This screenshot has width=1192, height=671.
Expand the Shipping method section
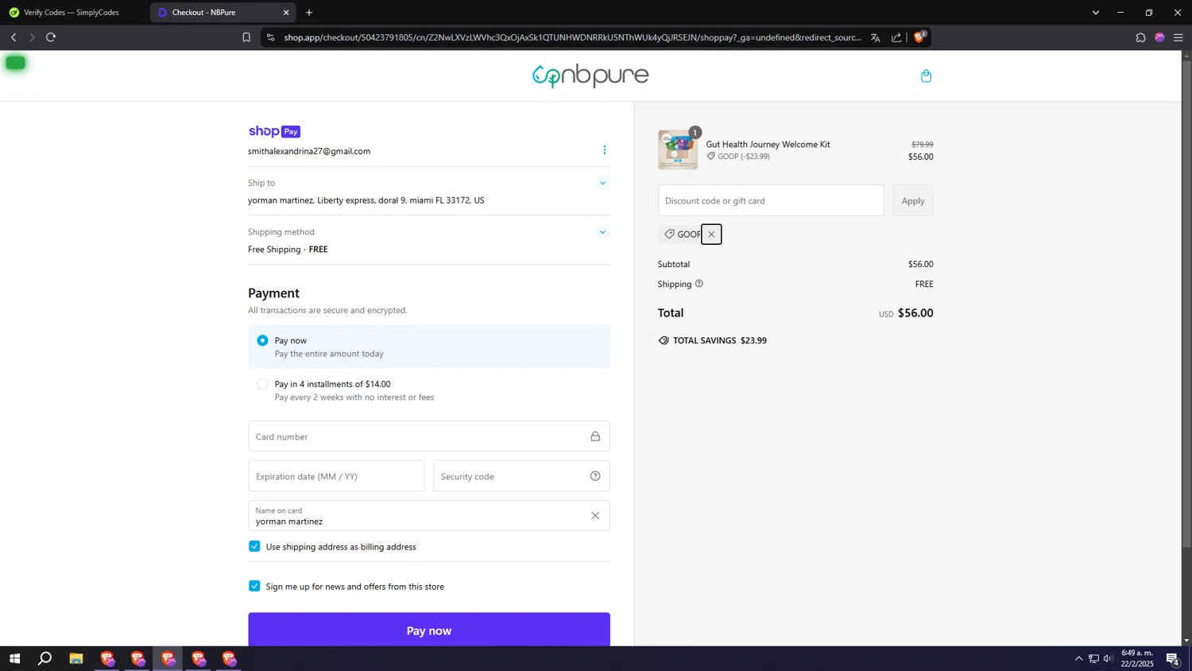602,232
